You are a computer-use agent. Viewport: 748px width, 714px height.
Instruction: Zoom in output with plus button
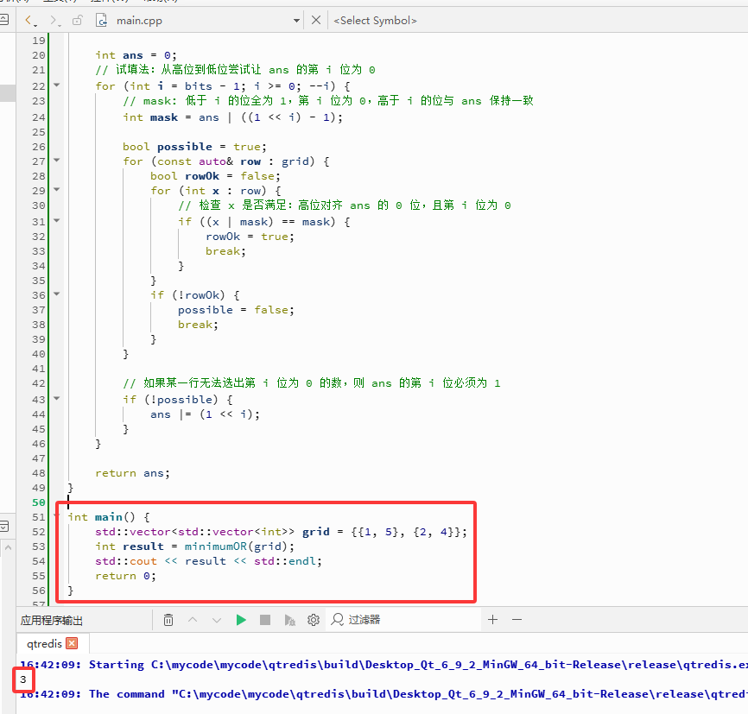pyautogui.click(x=493, y=620)
